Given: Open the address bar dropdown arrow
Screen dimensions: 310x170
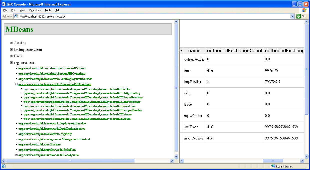Looking at the screenshot, I should 292,16.
